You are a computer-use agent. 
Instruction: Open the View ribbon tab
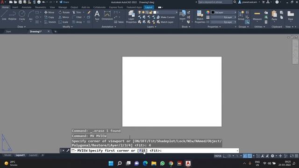[x=52, y=7]
